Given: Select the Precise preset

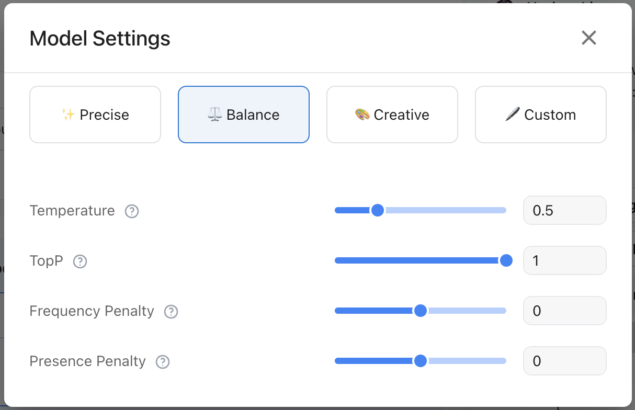Looking at the screenshot, I should 95,115.
